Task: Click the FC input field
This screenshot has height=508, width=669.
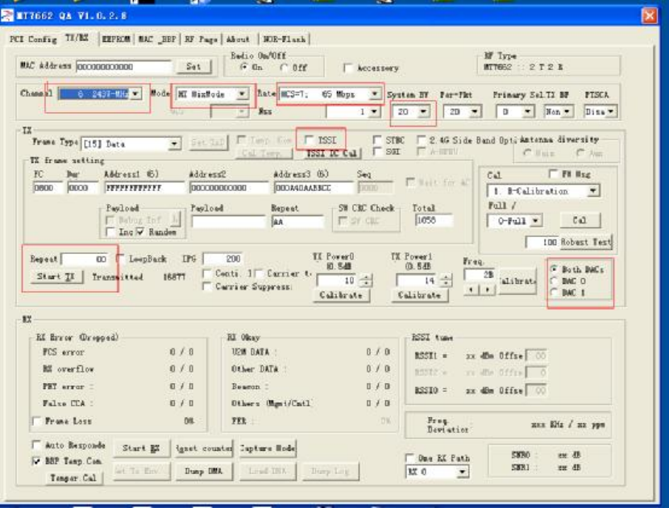Action: (48, 187)
